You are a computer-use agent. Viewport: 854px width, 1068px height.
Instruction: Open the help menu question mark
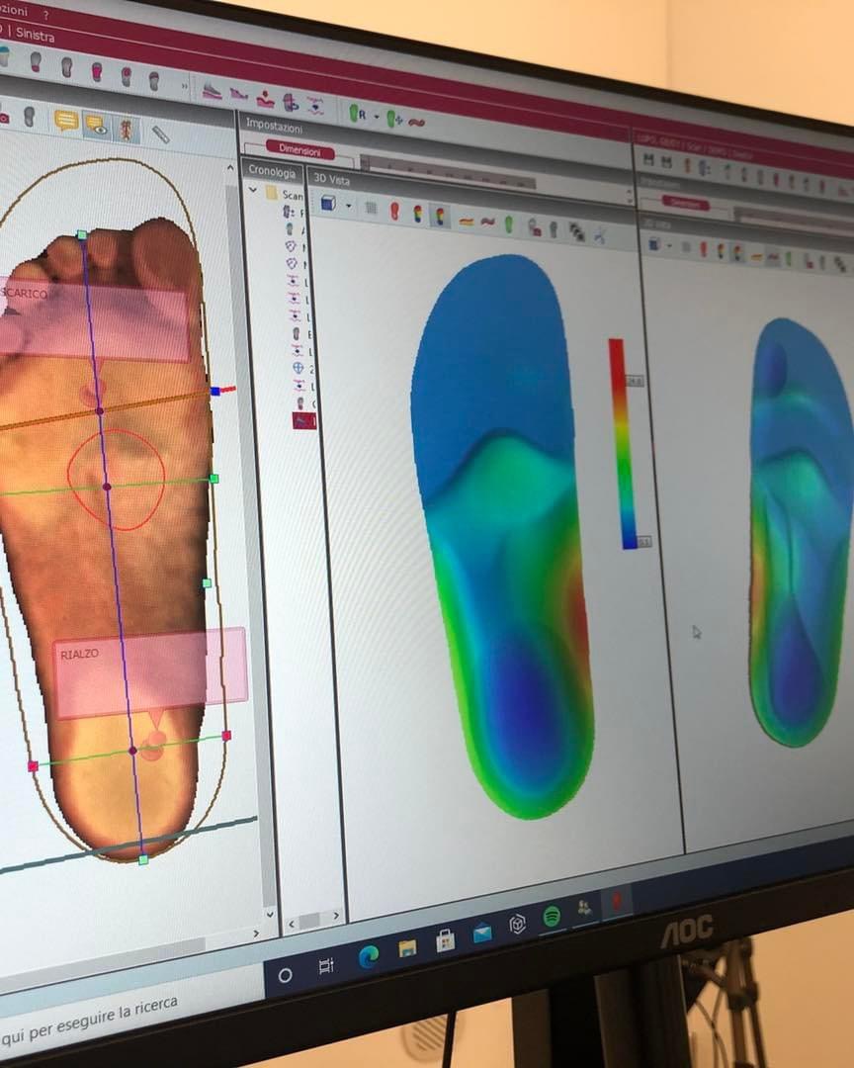(45, 14)
